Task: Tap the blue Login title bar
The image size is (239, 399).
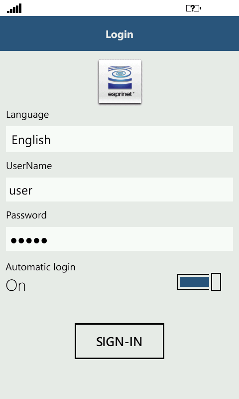Action: point(119,33)
